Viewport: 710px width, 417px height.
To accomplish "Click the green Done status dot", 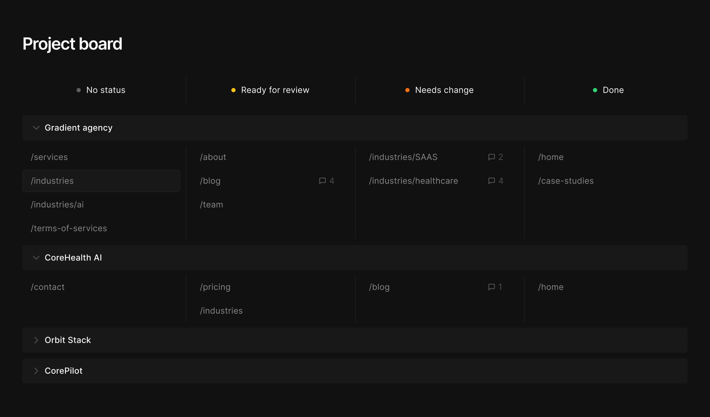I will tap(595, 90).
